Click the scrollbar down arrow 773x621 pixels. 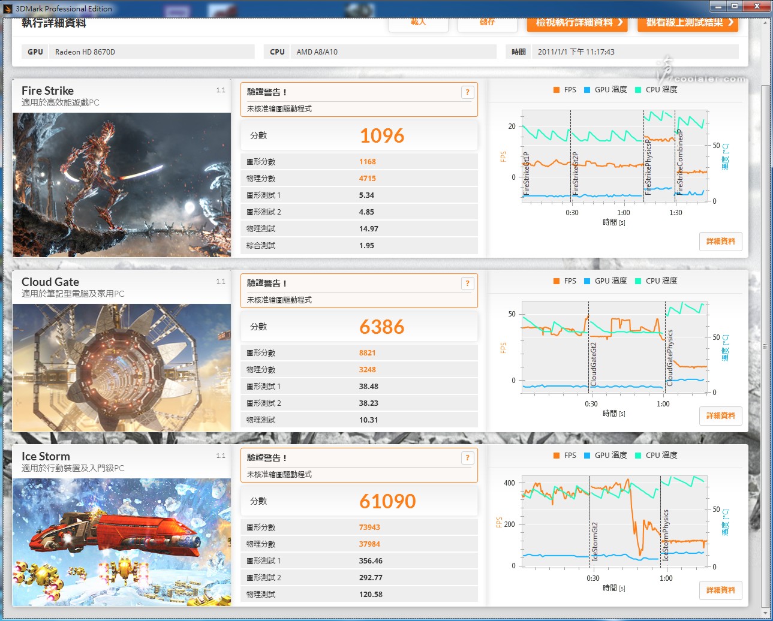click(x=765, y=613)
